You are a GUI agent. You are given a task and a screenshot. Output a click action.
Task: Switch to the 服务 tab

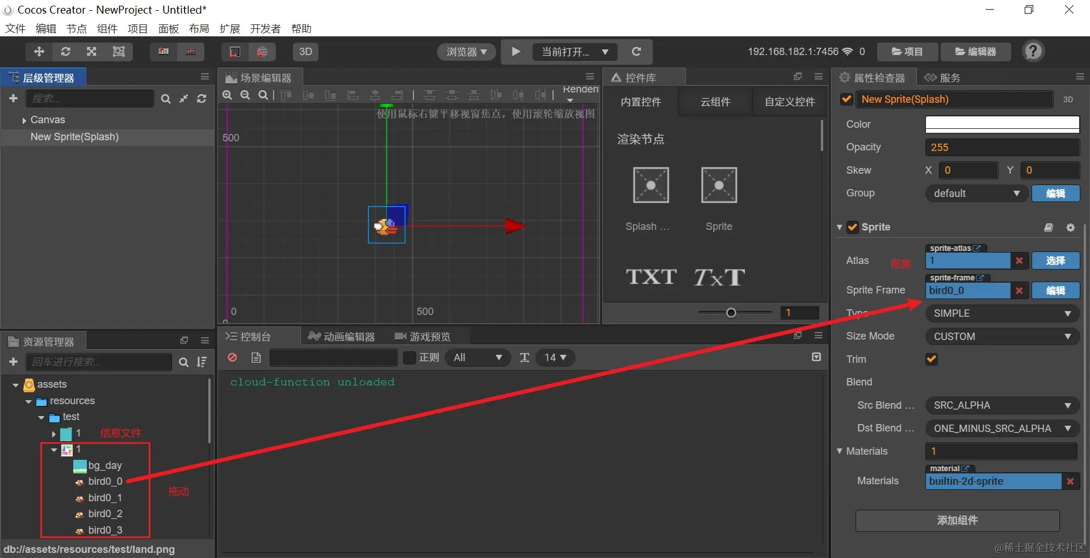[x=942, y=78]
